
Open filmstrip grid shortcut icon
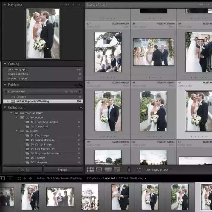(x=19, y=178)
